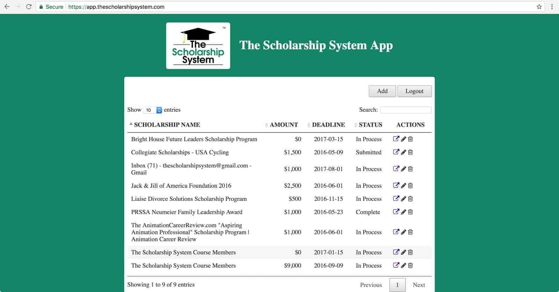Delete PRSSA Neumeier Family Leadership Award
Image resolution: width=559 pixels, height=292 pixels.
pyautogui.click(x=410, y=212)
